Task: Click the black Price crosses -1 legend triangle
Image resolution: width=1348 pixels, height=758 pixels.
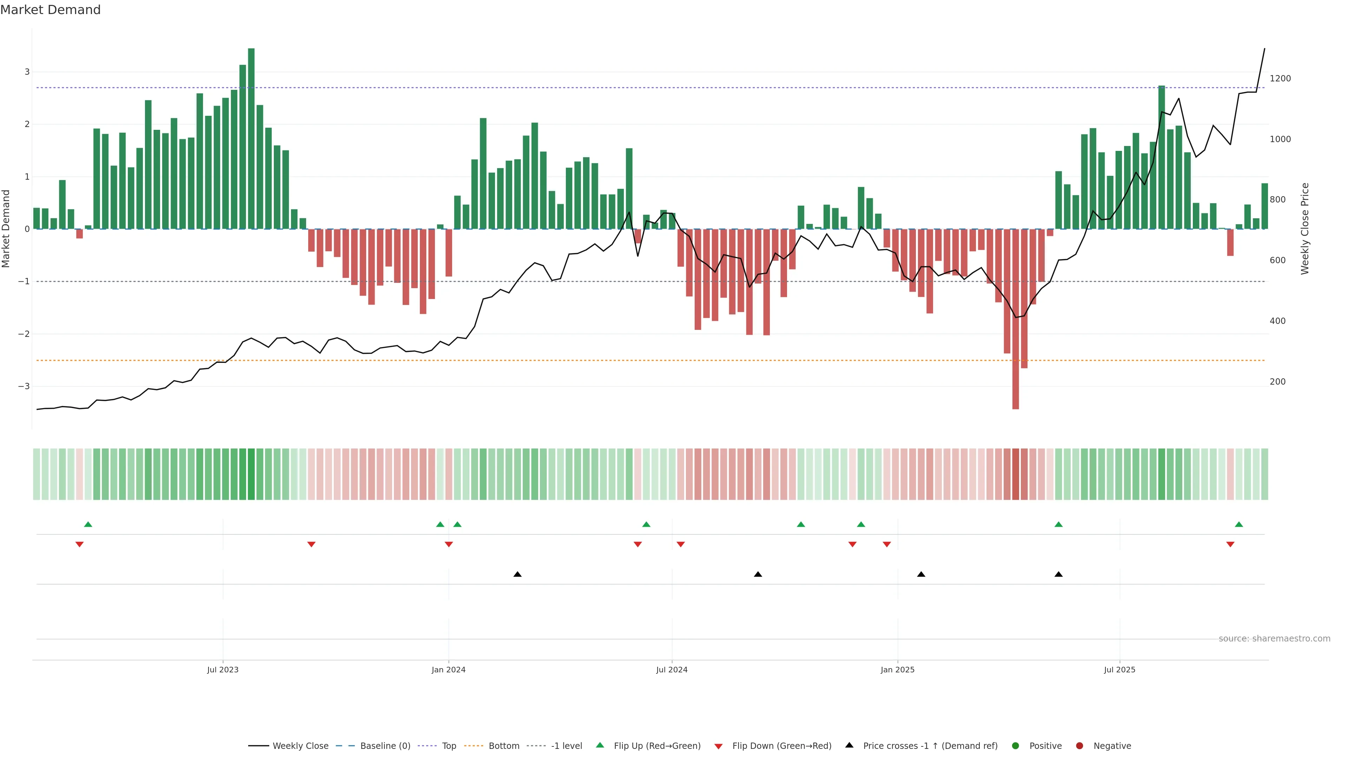Action: click(849, 745)
